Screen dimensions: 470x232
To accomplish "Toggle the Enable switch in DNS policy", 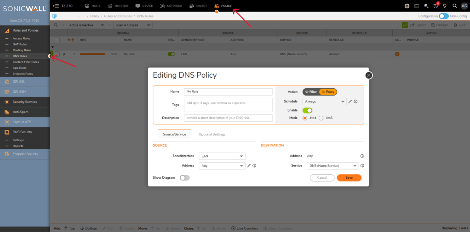I will (x=307, y=110).
